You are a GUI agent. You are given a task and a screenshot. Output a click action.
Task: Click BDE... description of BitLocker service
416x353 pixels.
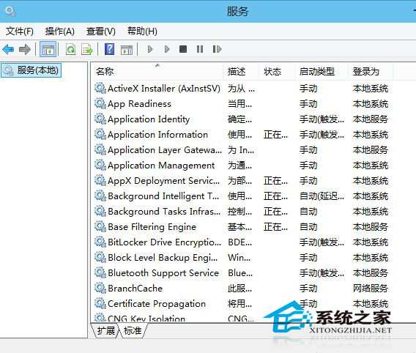coord(239,242)
